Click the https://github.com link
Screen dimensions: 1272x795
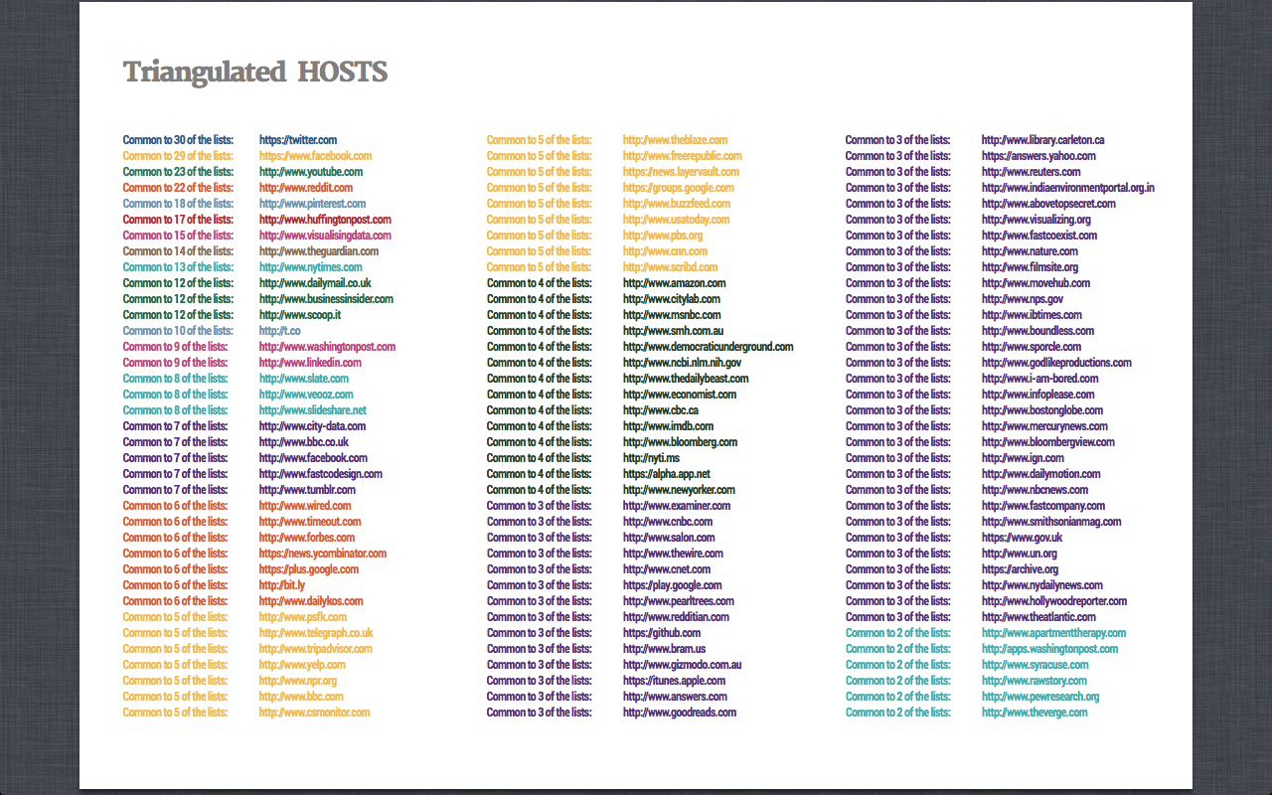(x=662, y=633)
